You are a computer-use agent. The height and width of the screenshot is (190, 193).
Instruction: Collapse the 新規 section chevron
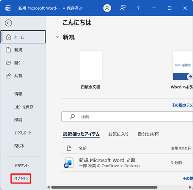coord(57,37)
